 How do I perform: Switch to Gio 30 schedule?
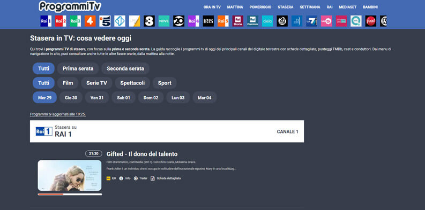pyautogui.click(x=71, y=98)
